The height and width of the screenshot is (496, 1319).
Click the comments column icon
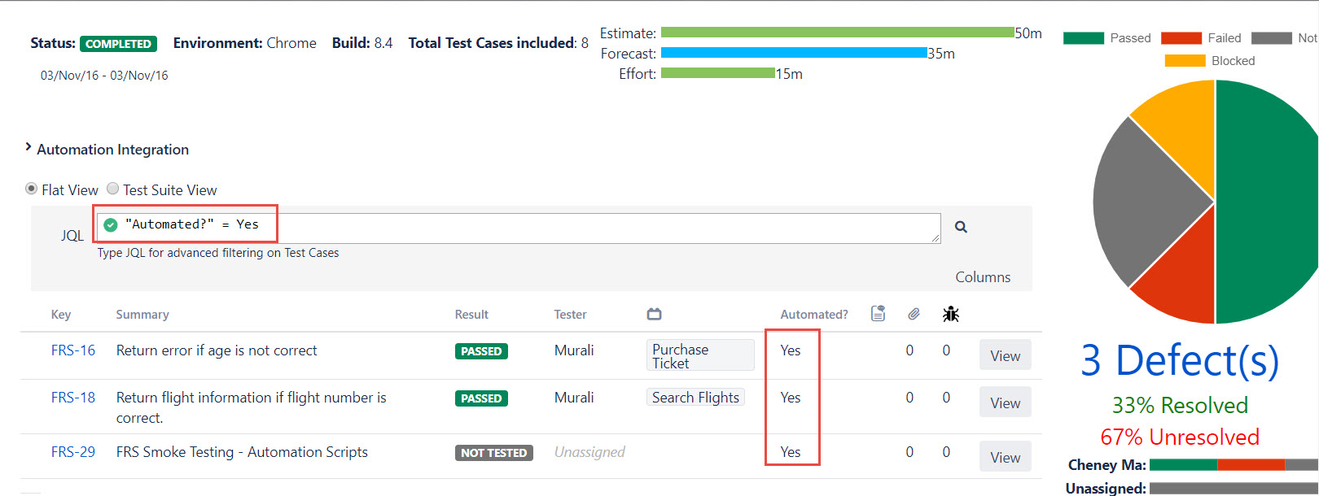pos(878,314)
